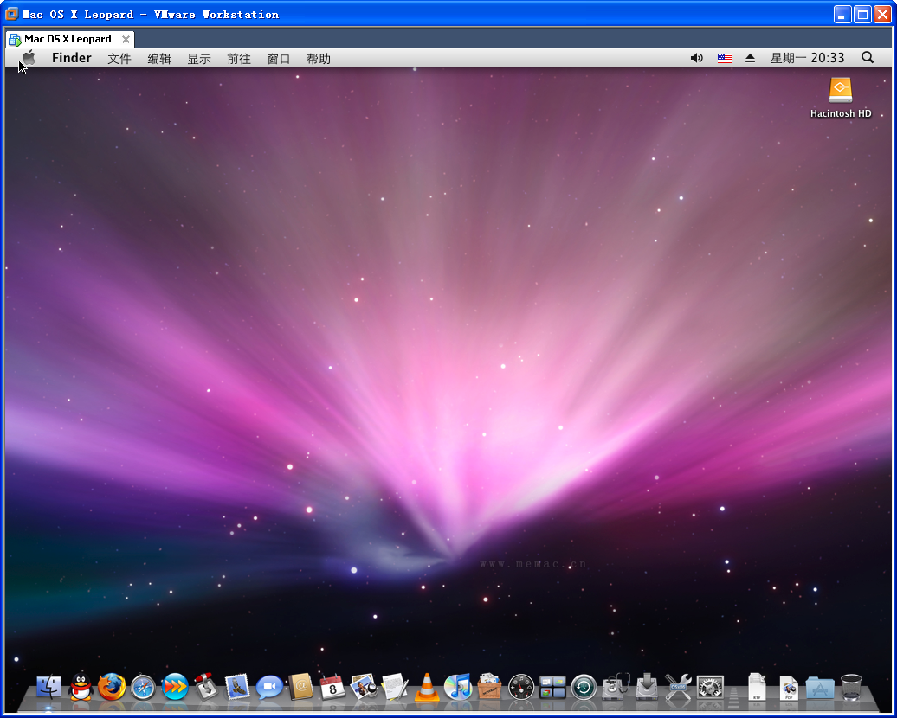This screenshot has width=897, height=718.
Task: Open iTunes from the dock
Action: (458, 687)
